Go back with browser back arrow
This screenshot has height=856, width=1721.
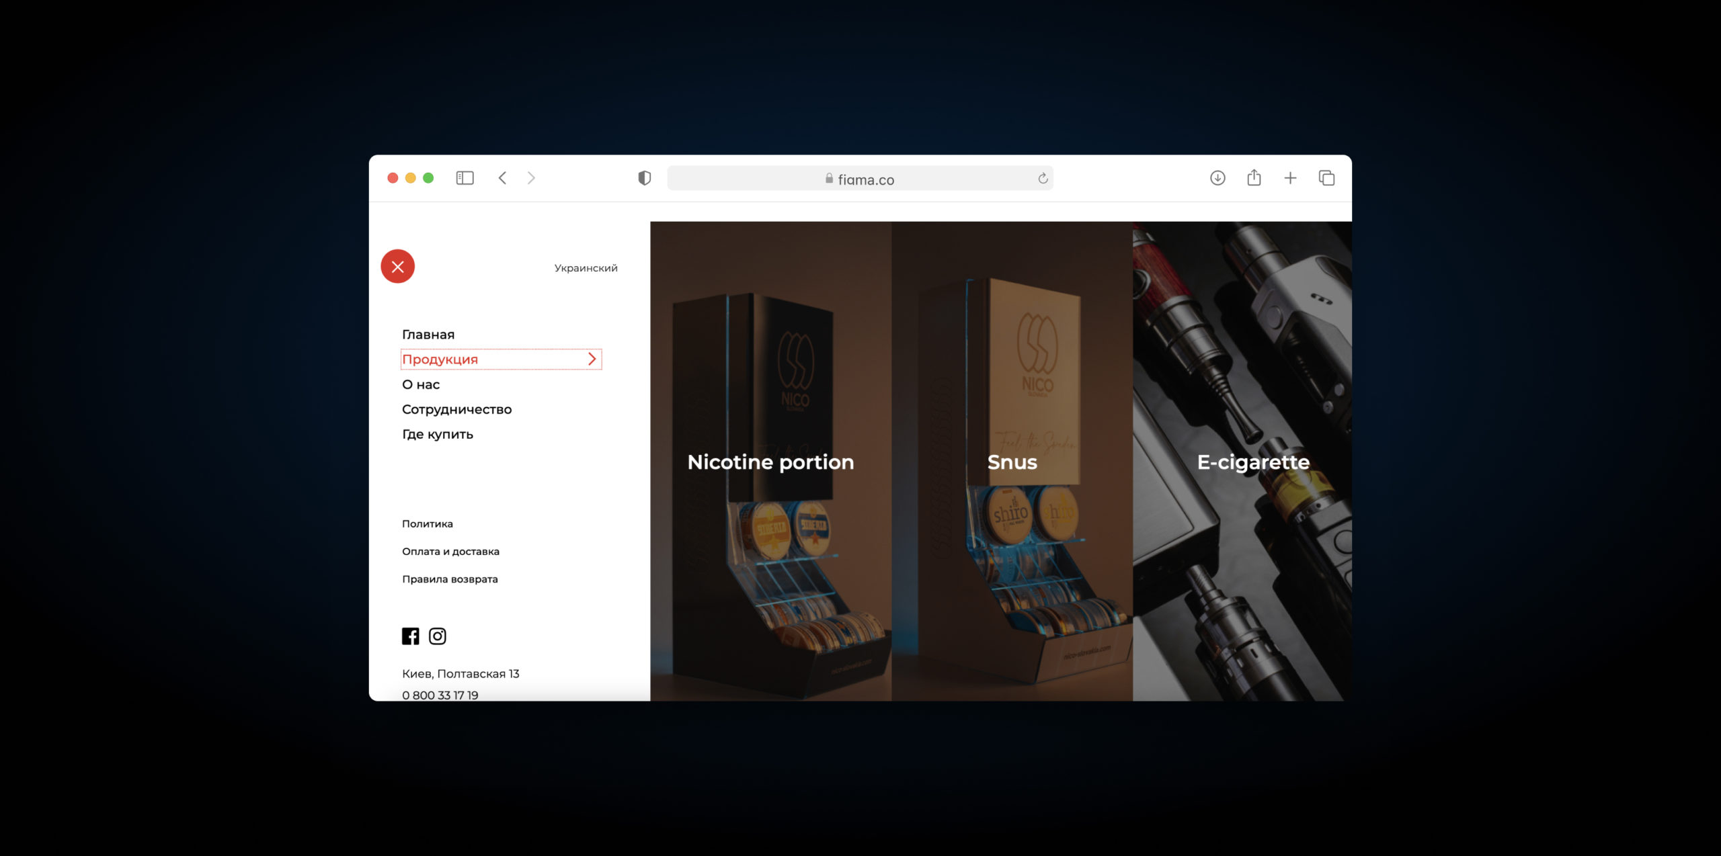coord(502,178)
